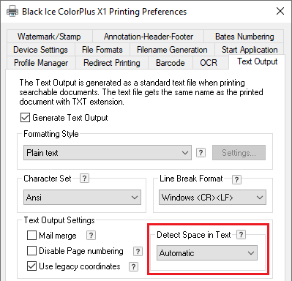Viewport: 292px width, 281px height.
Task: Expand Windows <CR><LF> line break dropdown
Action: (x=212, y=198)
